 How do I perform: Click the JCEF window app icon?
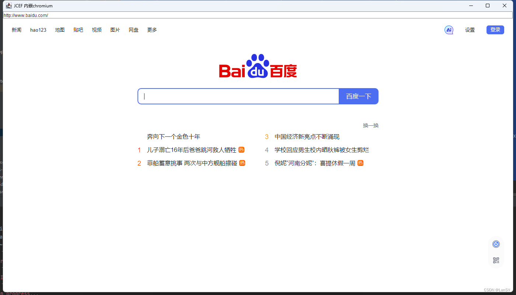pyautogui.click(x=9, y=6)
